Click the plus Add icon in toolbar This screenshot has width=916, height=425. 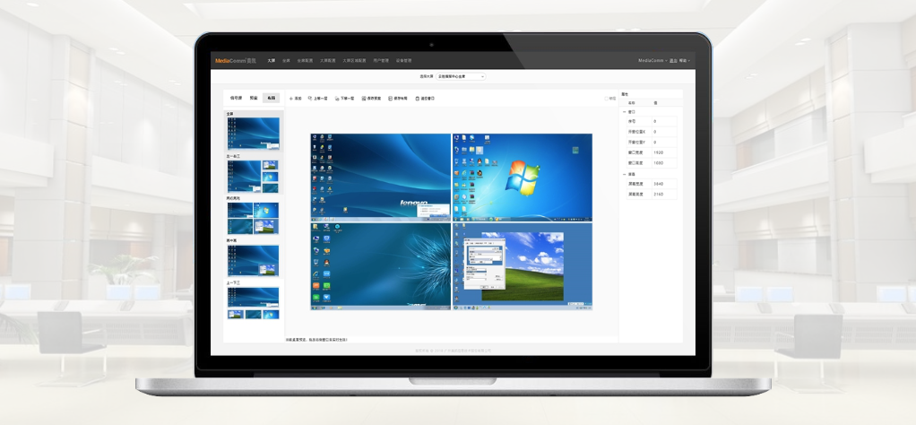pyautogui.click(x=291, y=99)
